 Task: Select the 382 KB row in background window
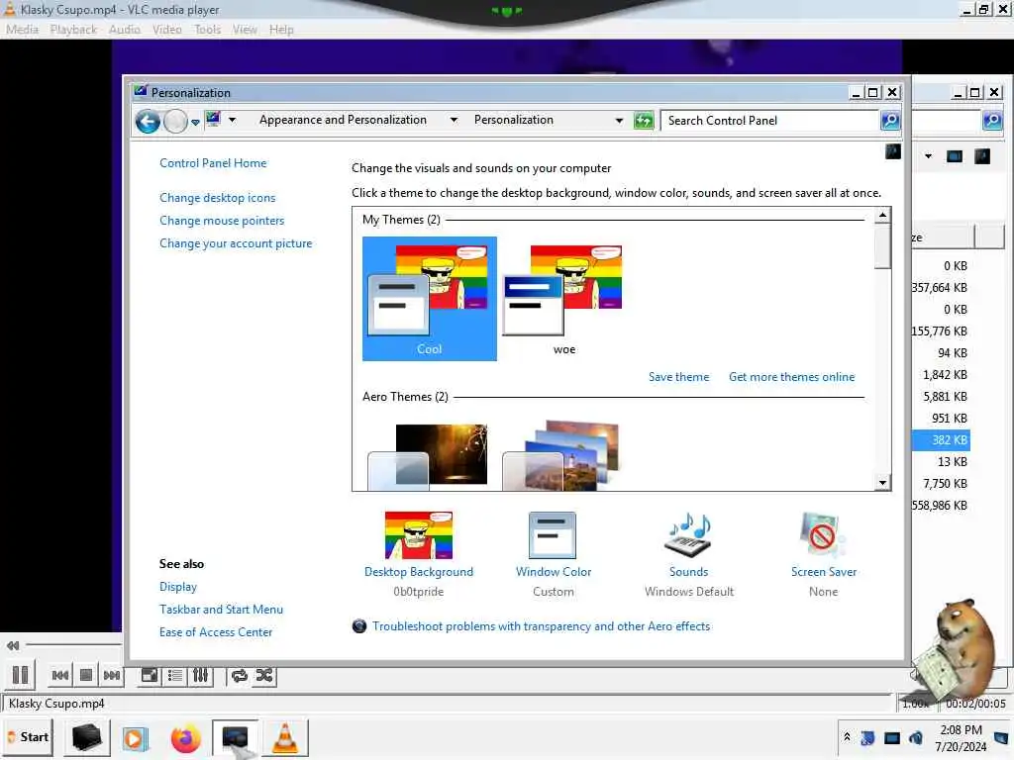pos(941,440)
